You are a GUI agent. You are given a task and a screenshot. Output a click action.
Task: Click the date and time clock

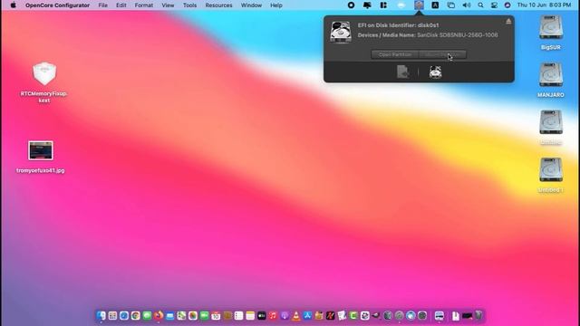(544, 5)
